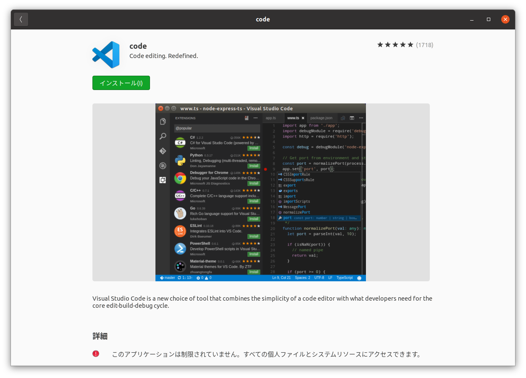This screenshot has height=378, width=526.
Task: Click the split editor icon near the tabs
Action: pyautogui.click(x=352, y=118)
